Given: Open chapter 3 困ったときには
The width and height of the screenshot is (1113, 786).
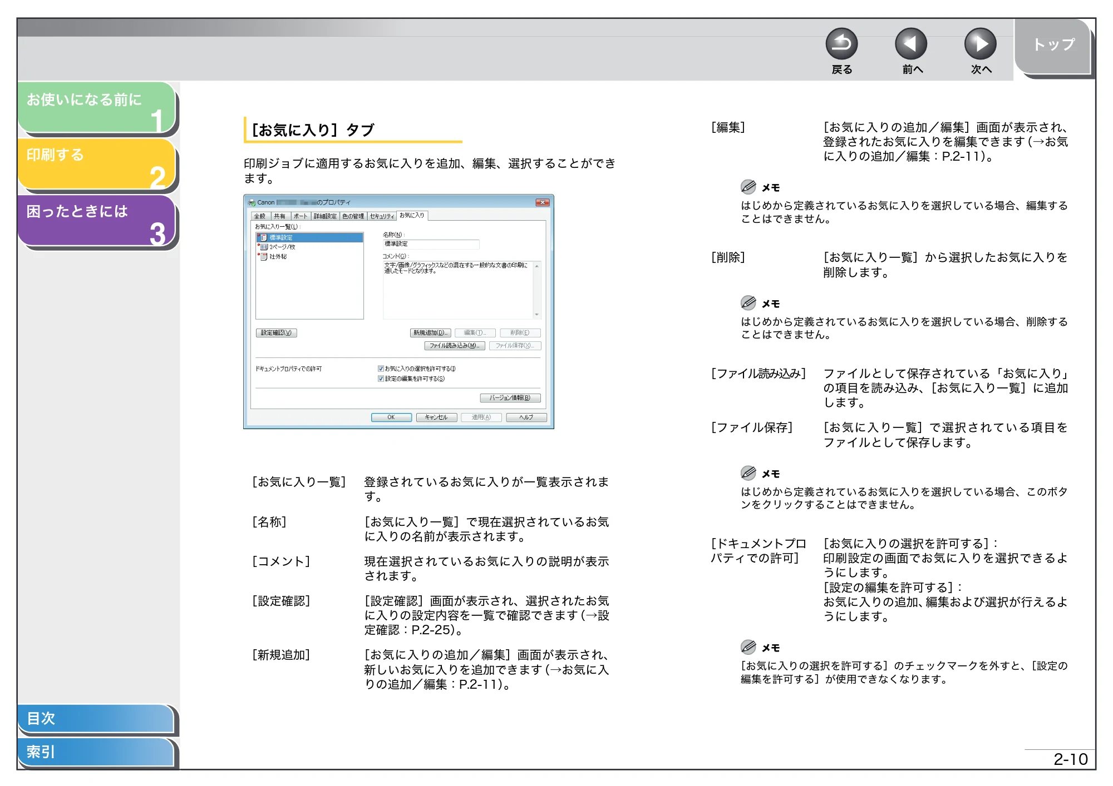Looking at the screenshot, I should (97, 220).
